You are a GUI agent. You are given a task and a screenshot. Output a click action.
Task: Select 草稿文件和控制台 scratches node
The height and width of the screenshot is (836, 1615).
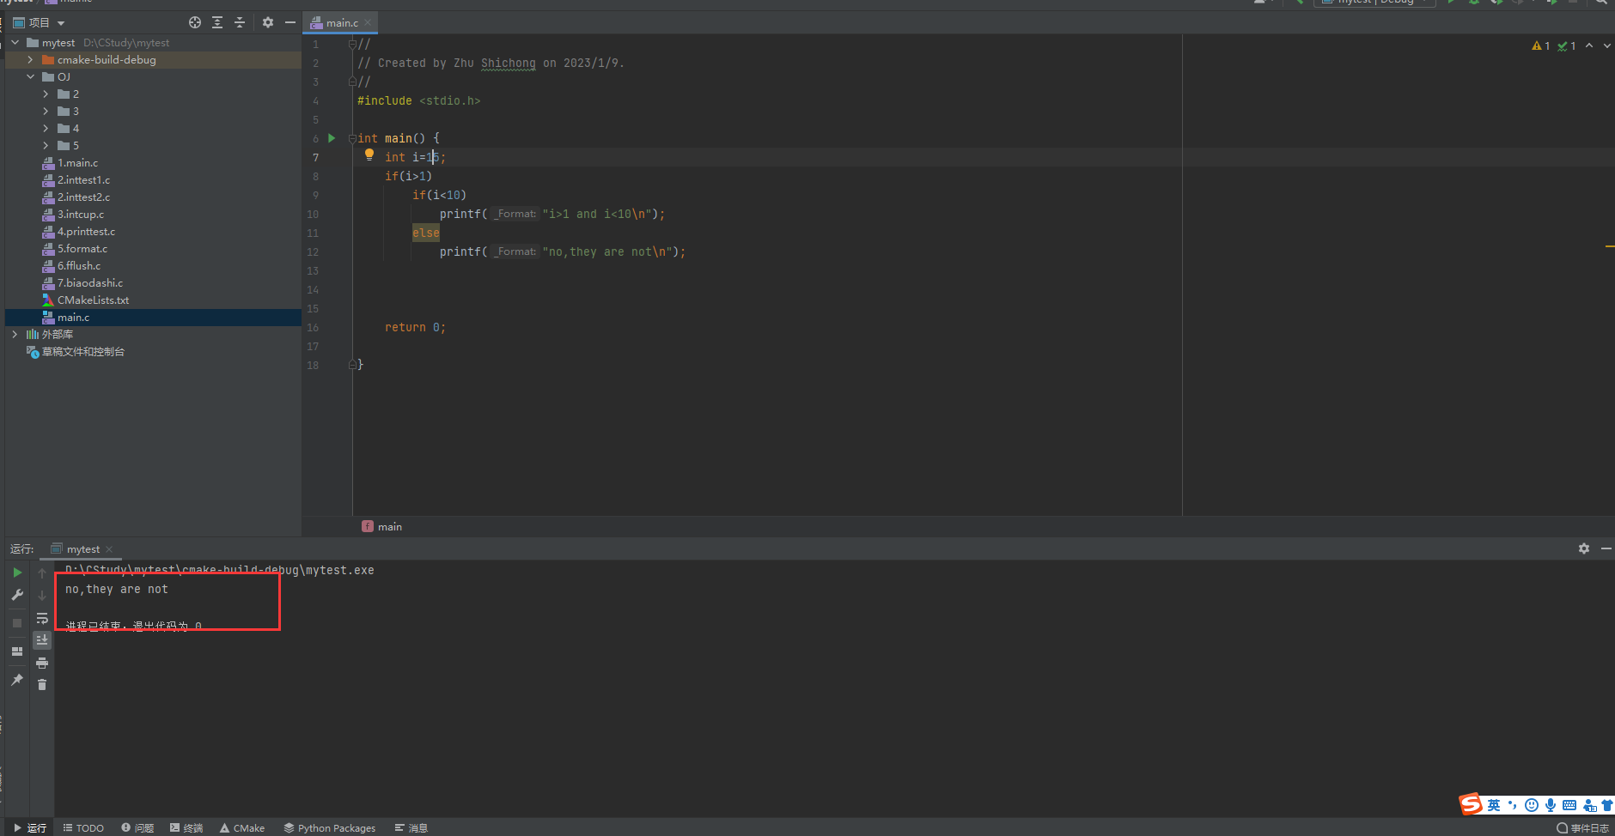[x=82, y=351]
